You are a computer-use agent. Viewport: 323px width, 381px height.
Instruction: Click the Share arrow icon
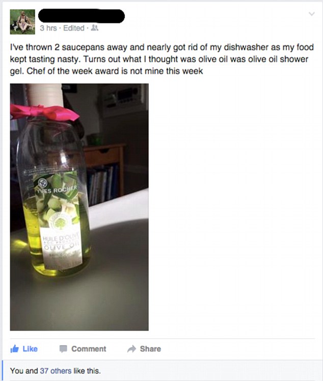click(x=131, y=349)
